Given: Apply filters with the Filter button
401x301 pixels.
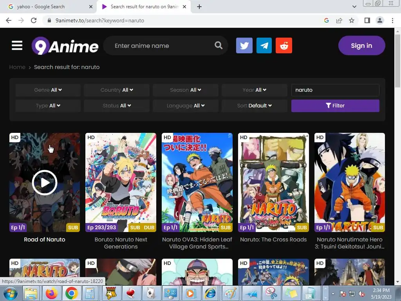Looking at the screenshot, I should (x=335, y=106).
